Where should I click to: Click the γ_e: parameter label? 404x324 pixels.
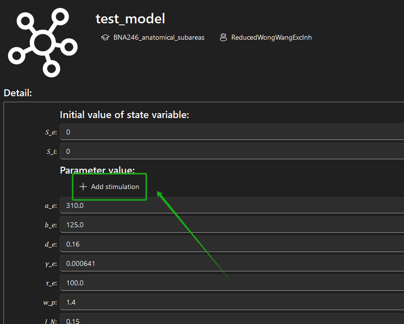(51, 264)
